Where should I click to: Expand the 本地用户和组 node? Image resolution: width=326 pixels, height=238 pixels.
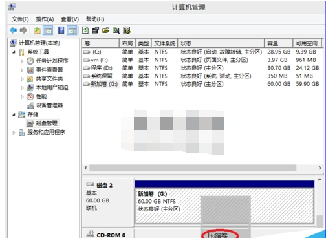[x=22, y=88]
